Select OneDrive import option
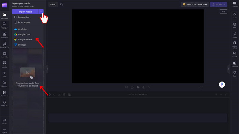The height and width of the screenshot is (134, 239). (x=28, y=29)
